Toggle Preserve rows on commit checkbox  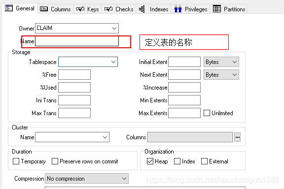pos(55,161)
